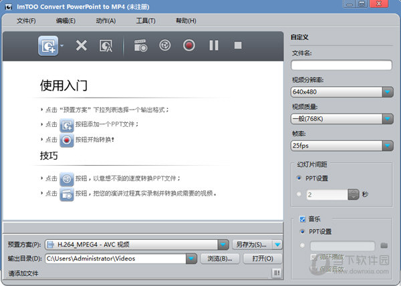Click the Record presentation camera icon
Image resolution: width=401 pixels, height=286 pixels.
pos(140,45)
